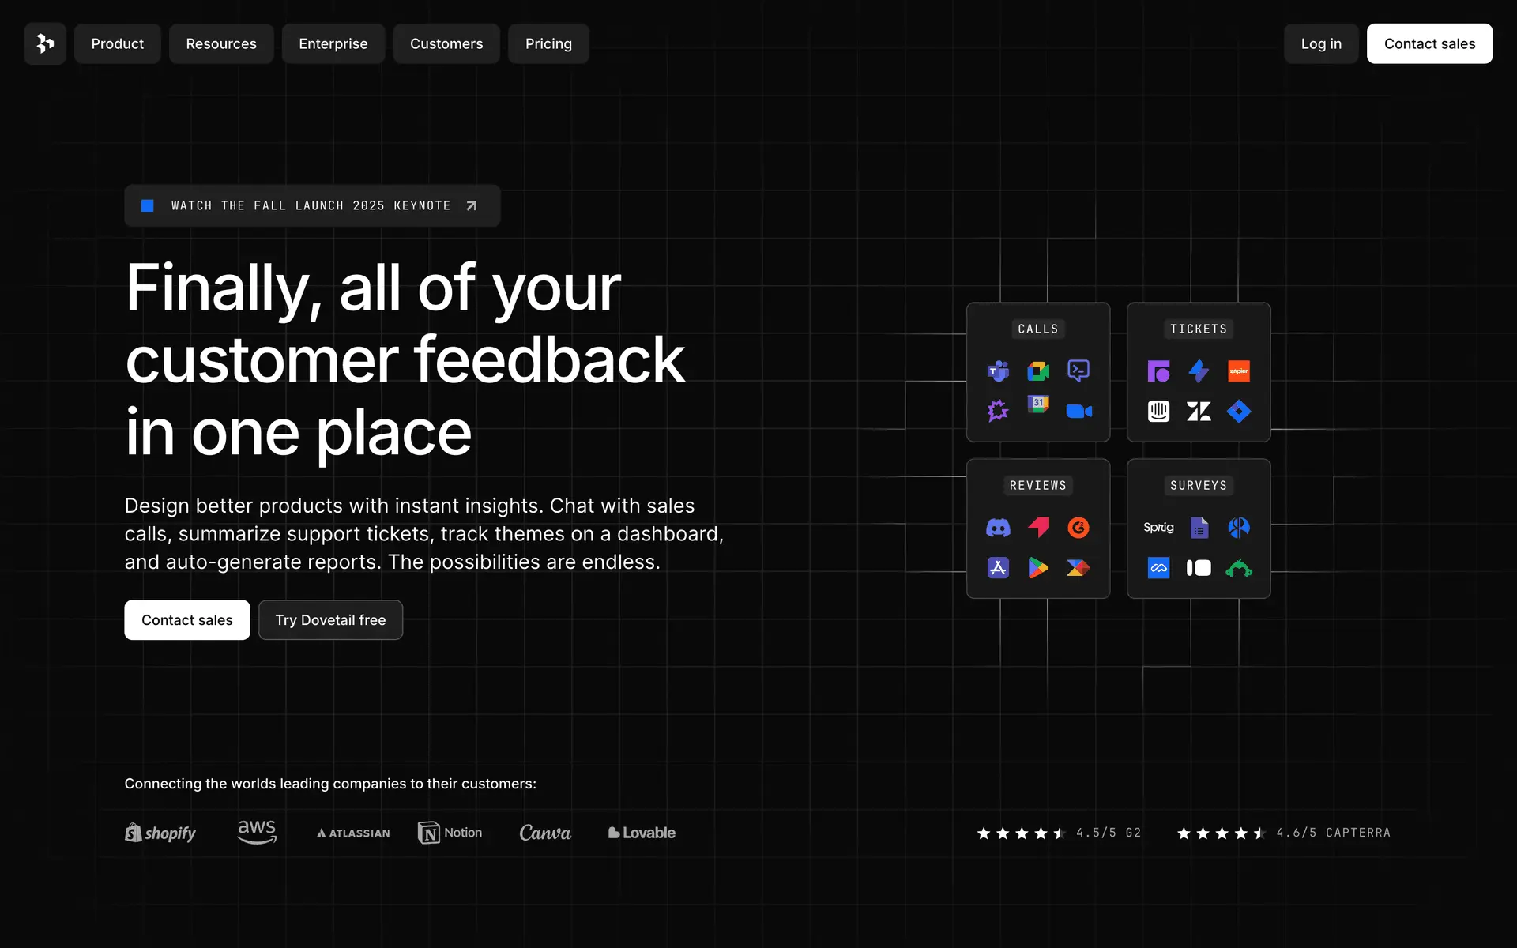Click the Microsoft Teams icon under Calls
This screenshot has width=1517, height=948.
pyautogui.click(x=998, y=371)
